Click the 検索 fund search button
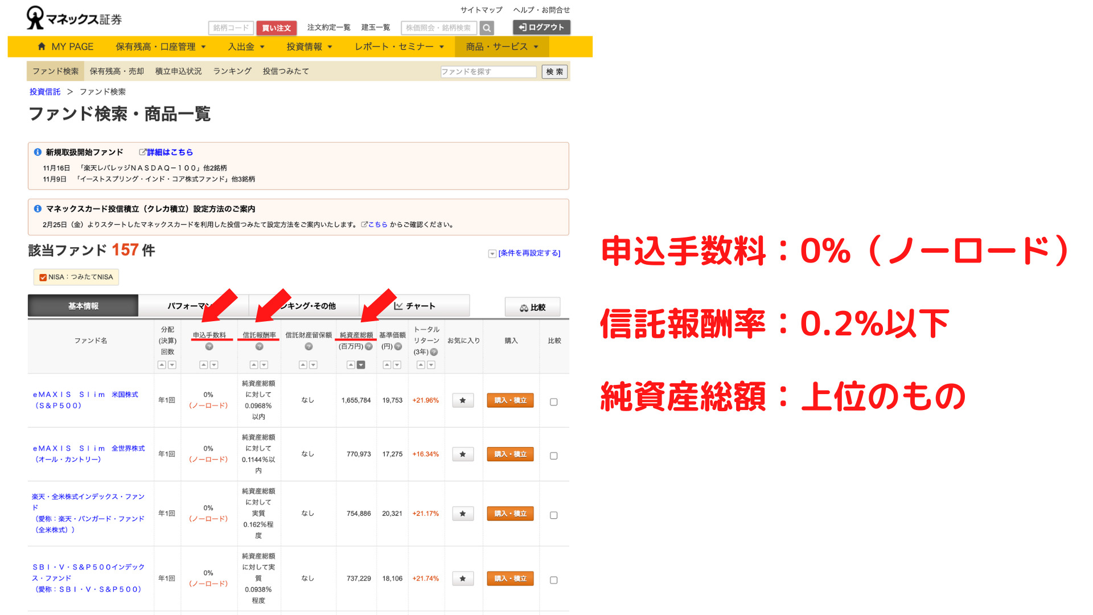The image size is (1093, 615). click(554, 72)
